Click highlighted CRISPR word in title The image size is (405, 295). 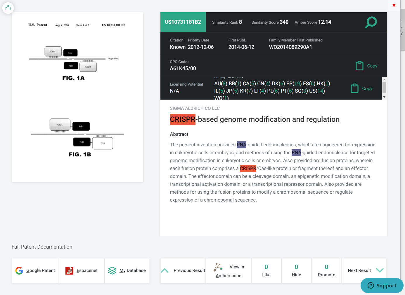click(183, 119)
